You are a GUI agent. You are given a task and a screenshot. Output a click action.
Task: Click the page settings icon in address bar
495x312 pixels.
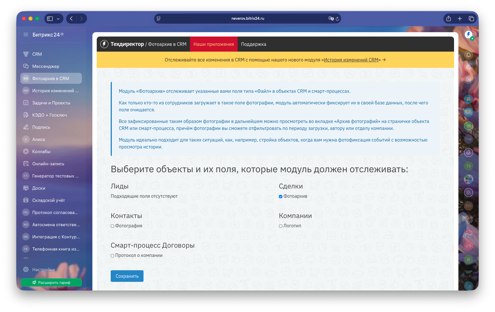click(159, 19)
